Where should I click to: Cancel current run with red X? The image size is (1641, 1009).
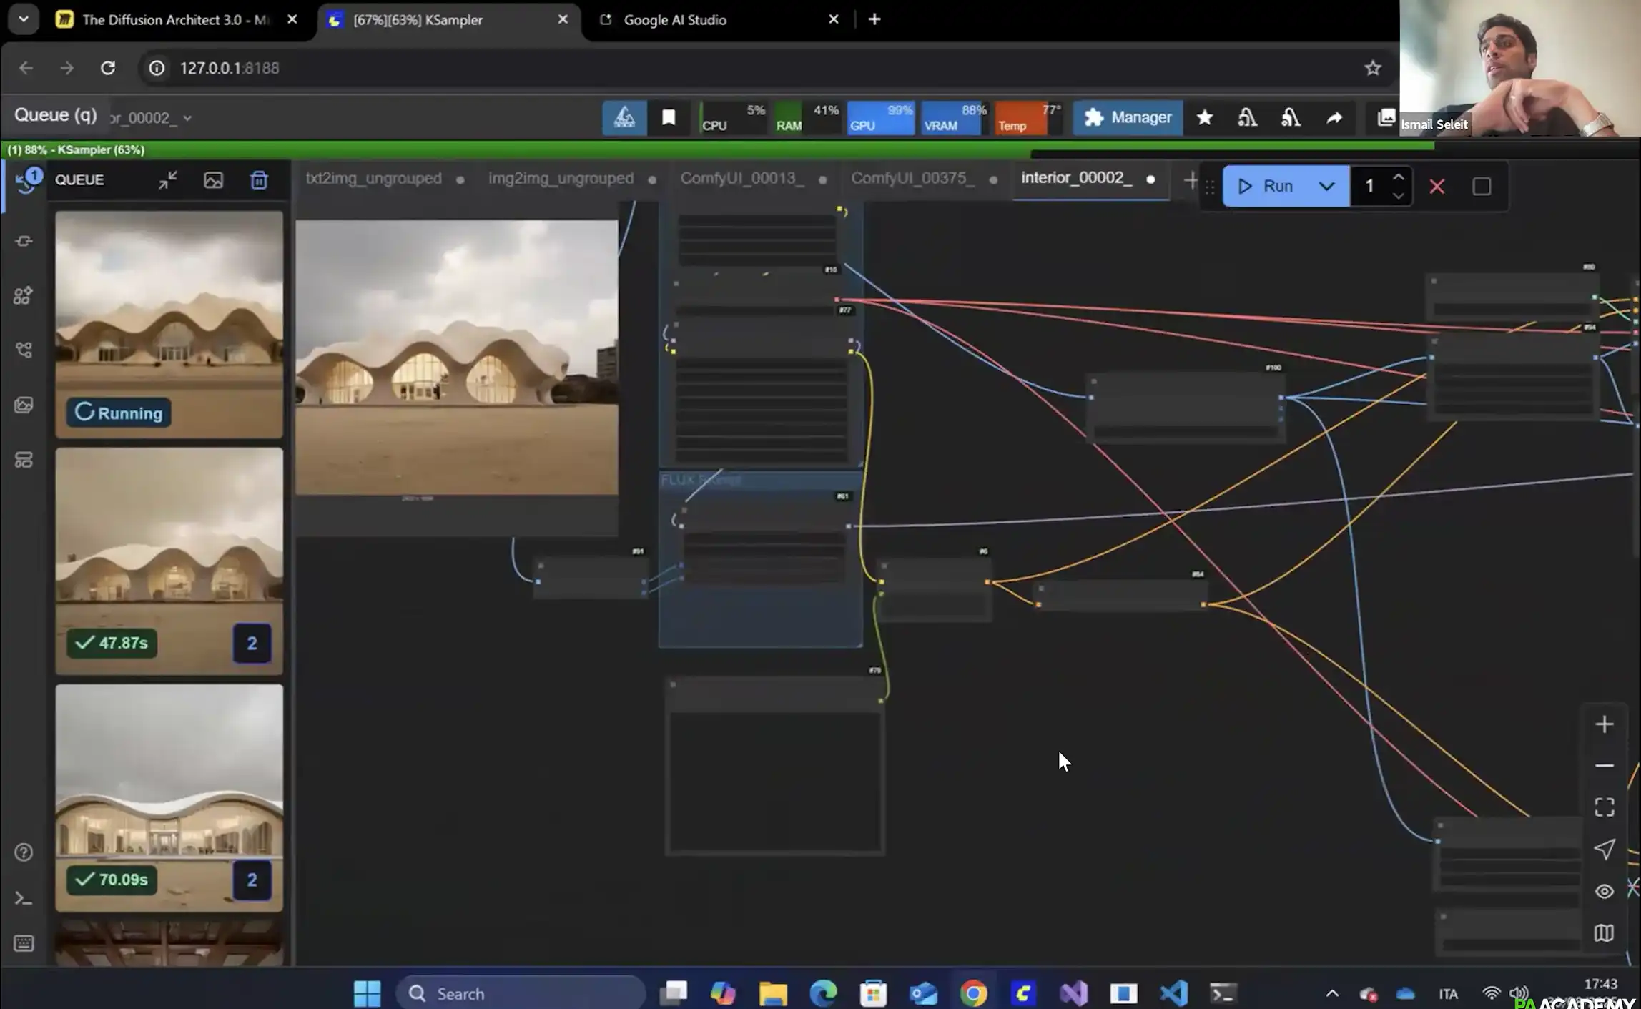1437,187
